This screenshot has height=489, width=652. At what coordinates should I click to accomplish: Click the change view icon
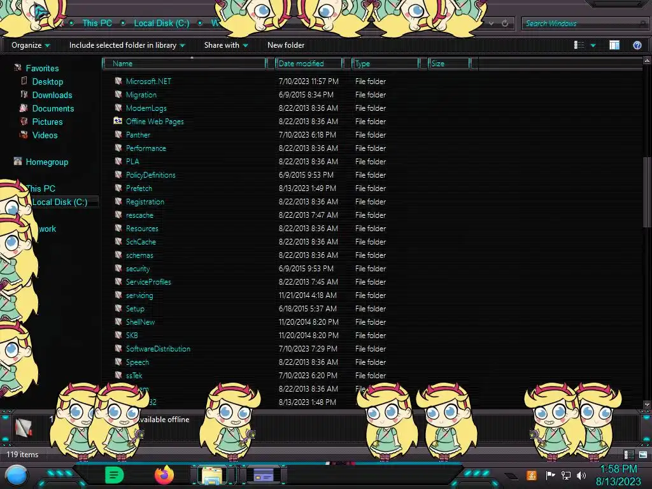pos(579,45)
